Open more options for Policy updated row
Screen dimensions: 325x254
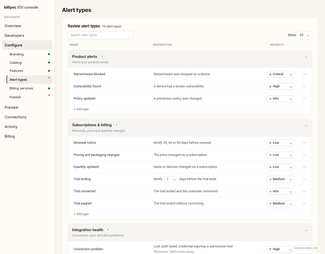(x=304, y=99)
